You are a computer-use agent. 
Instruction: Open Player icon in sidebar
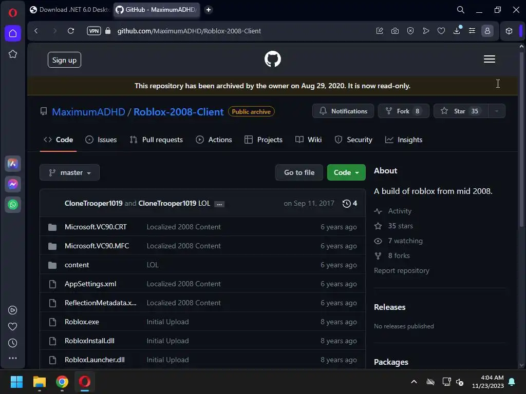(13, 310)
